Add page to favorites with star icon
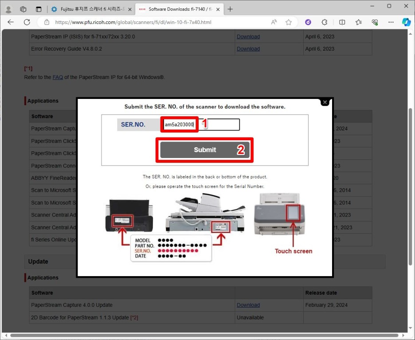 pos(289,22)
